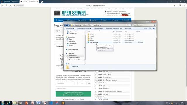Click Записать на оптический диск
Screen dimensions: 187x105
pos(114,29)
